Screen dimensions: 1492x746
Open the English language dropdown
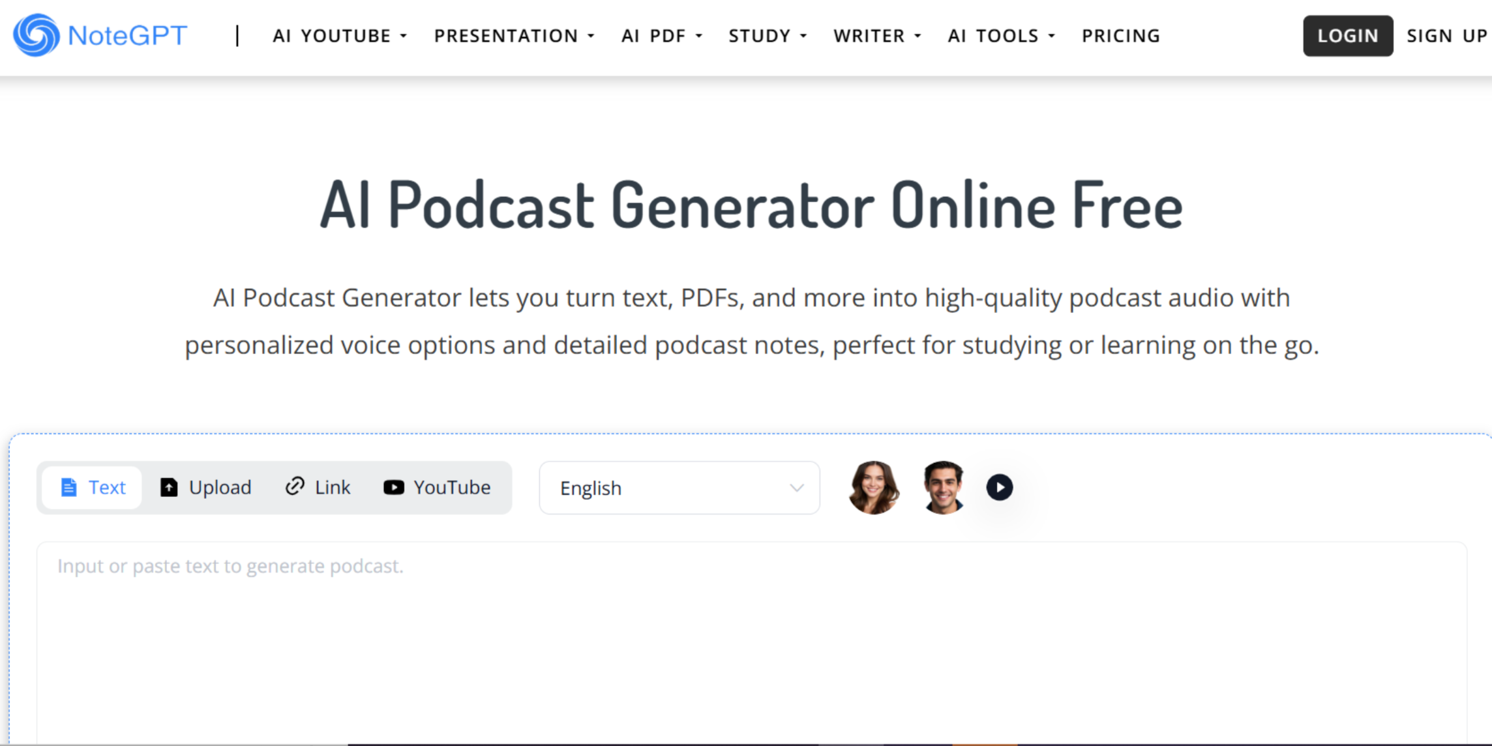point(679,488)
